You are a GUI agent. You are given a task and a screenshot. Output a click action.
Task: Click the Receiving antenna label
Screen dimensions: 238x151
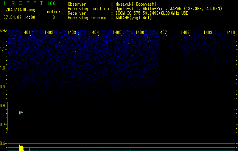tap(87, 18)
